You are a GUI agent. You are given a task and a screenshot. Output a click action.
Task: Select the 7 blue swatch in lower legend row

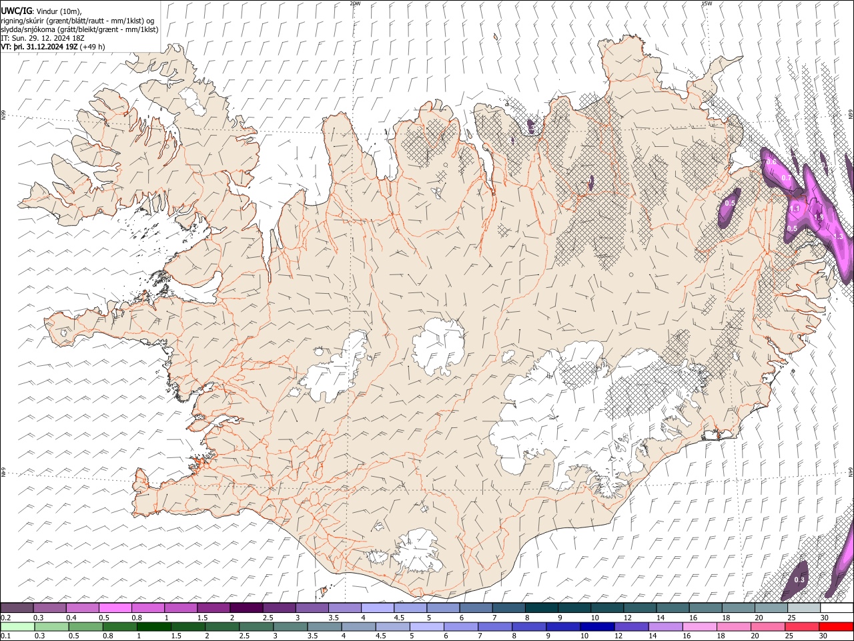click(495, 626)
